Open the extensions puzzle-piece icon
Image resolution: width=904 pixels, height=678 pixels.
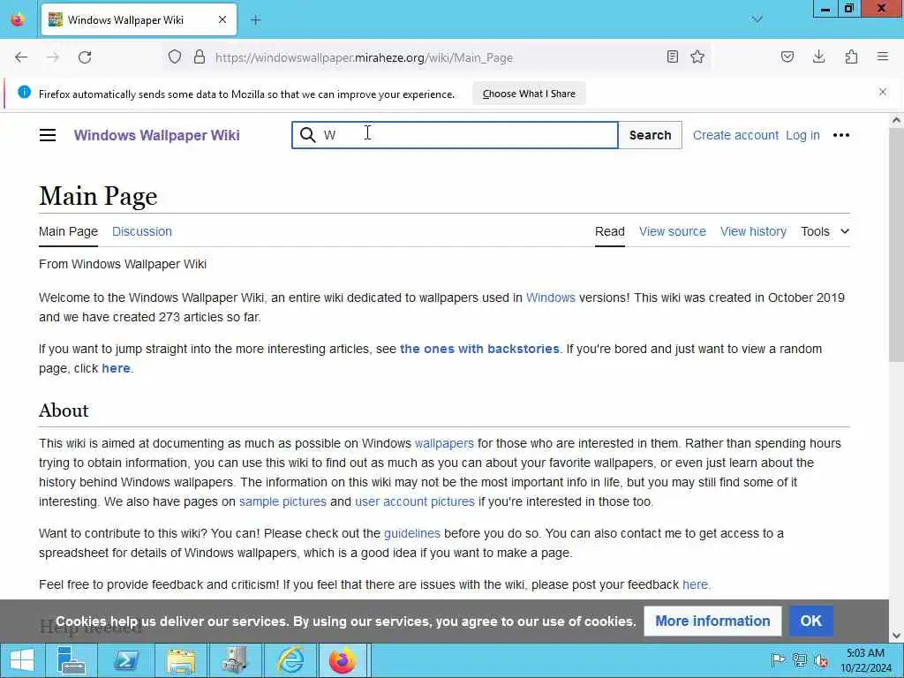tap(851, 56)
